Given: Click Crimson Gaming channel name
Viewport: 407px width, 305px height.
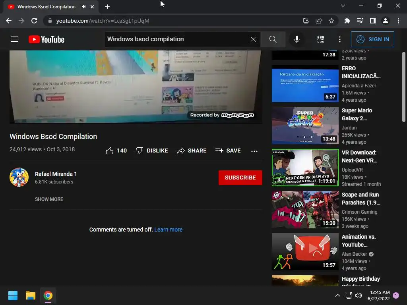Looking at the screenshot, I should [359, 212].
